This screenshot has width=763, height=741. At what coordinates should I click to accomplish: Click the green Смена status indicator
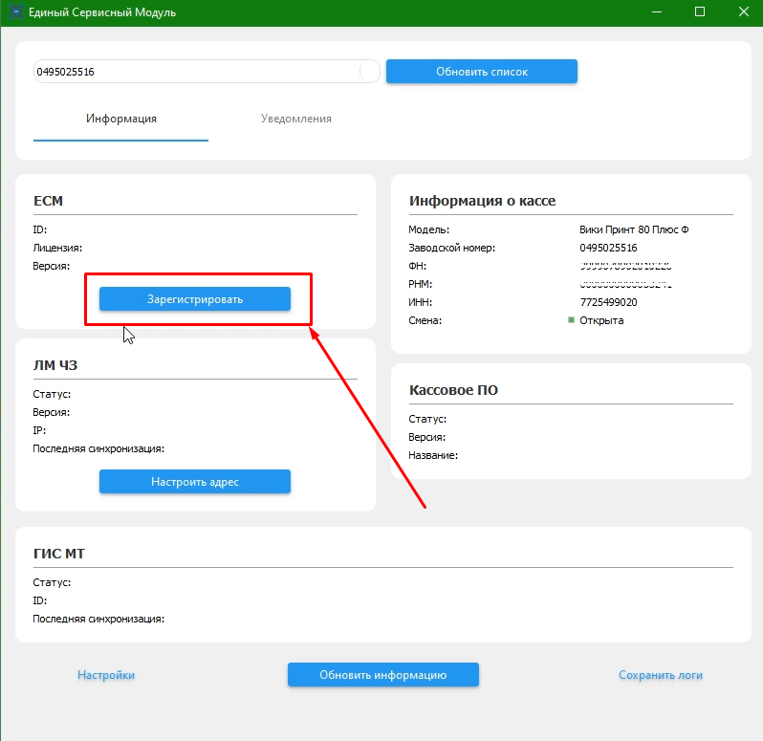(571, 319)
